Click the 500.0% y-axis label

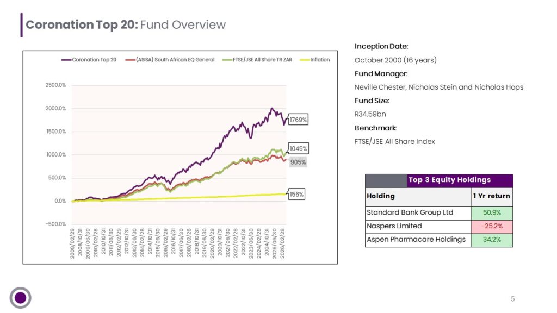click(57, 178)
